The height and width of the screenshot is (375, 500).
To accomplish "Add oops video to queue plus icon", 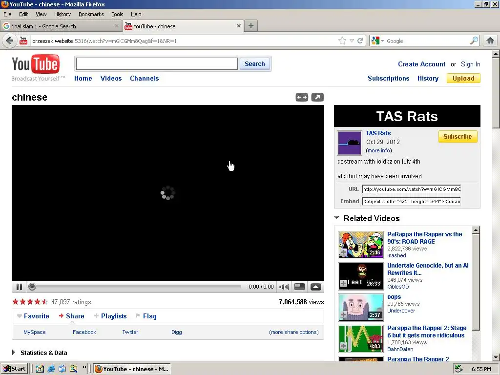I will click(x=343, y=315).
